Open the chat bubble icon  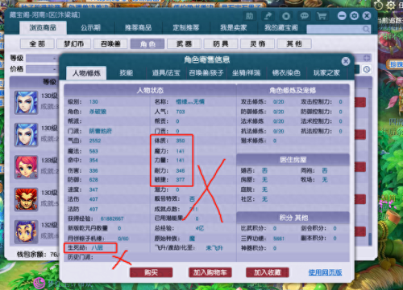click(304, 16)
